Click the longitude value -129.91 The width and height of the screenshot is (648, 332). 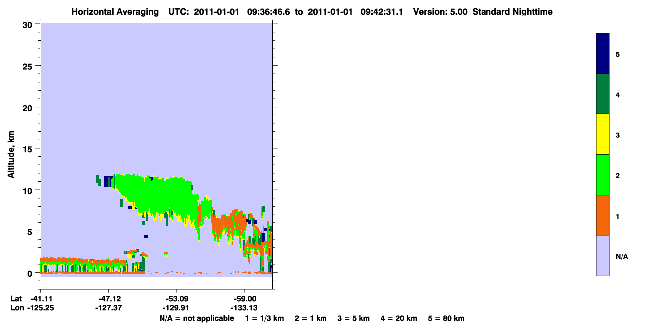click(176, 308)
